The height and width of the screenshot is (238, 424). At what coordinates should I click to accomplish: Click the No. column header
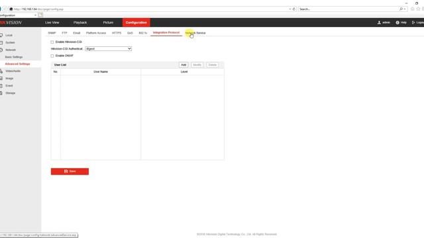[x=56, y=72]
